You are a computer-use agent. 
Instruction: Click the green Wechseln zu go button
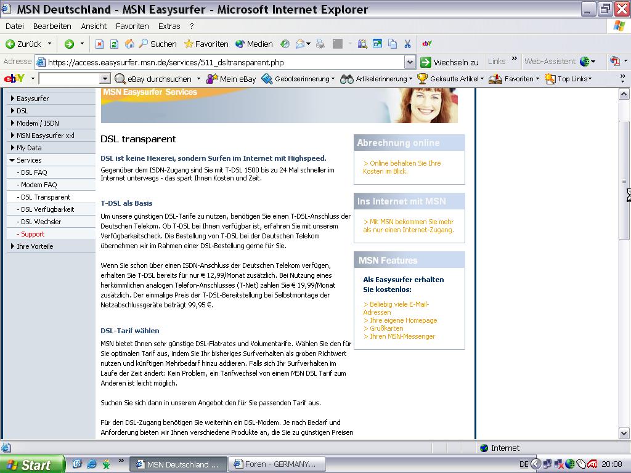449,62
